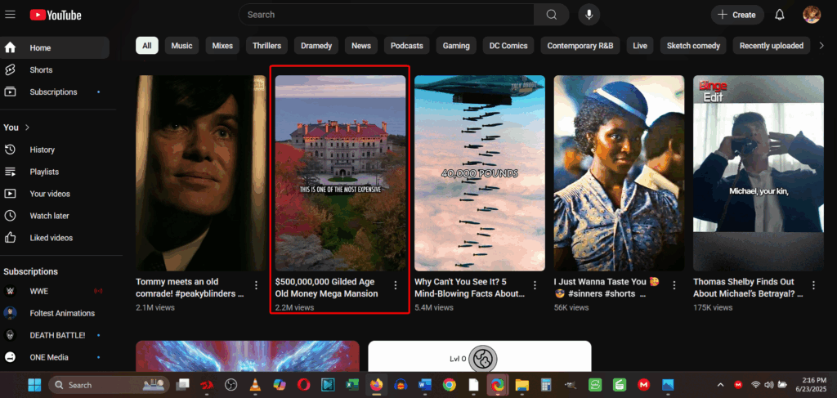Open options for Tommy meets comrade Short
Viewport: 837px width, 398px height.
[256, 285]
